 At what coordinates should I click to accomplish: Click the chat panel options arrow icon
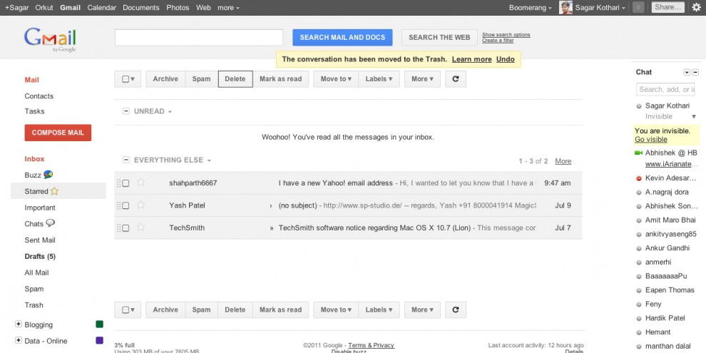click(x=687, y=73)
